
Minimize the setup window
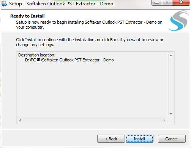click(157, 3)
